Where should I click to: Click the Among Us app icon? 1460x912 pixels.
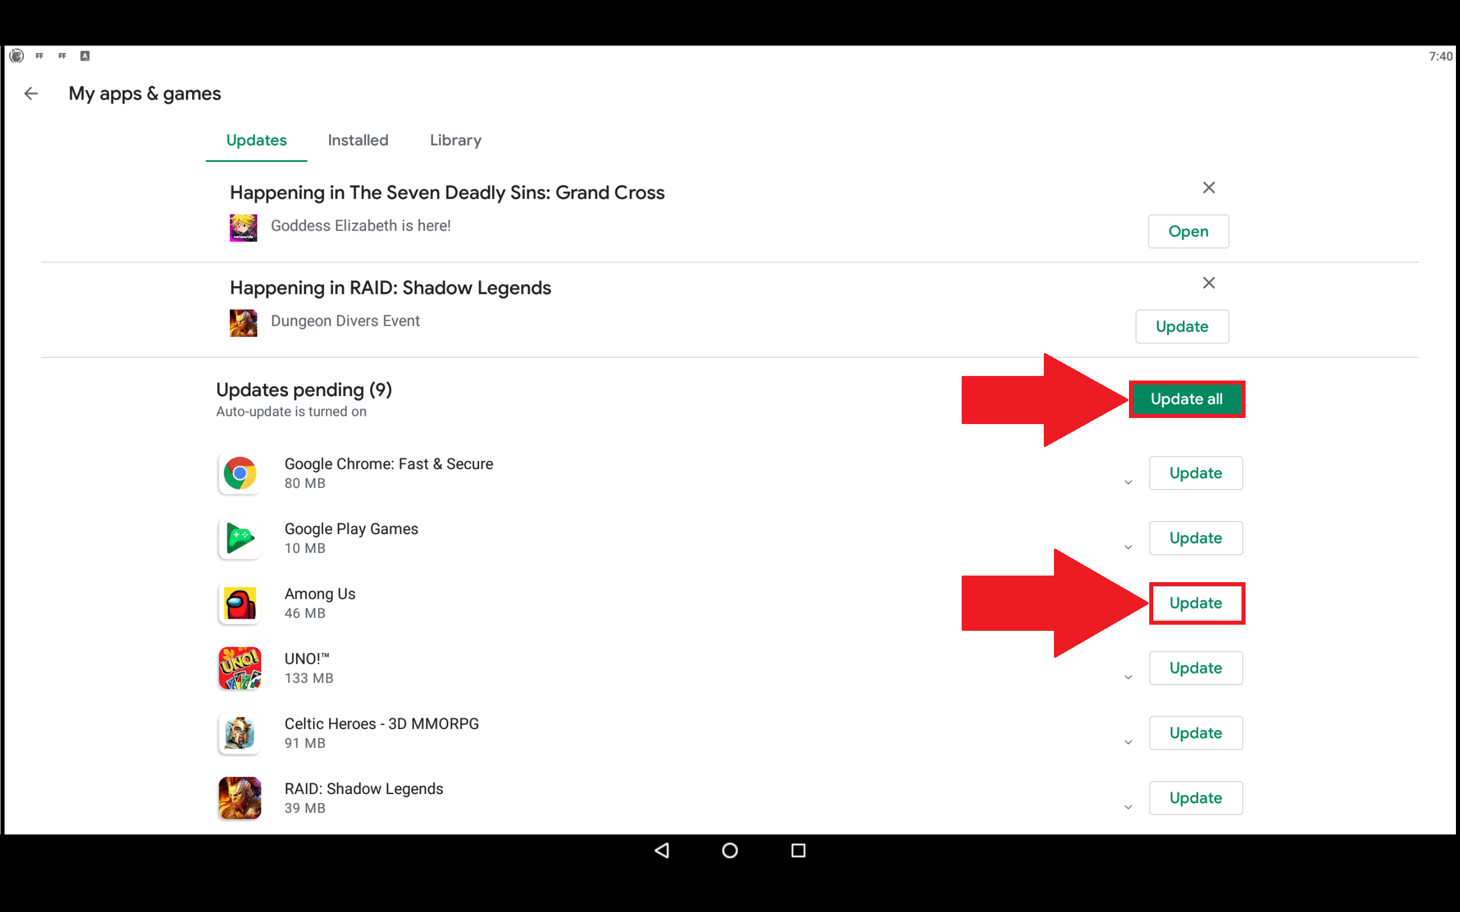tap(239, 603)
